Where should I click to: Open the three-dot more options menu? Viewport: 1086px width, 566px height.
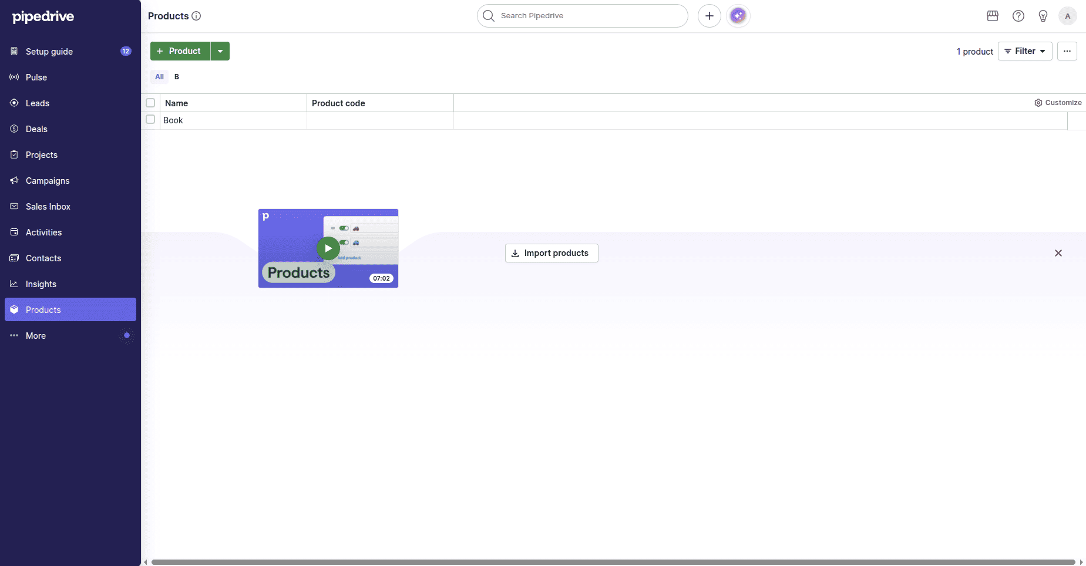point(1067,51)
